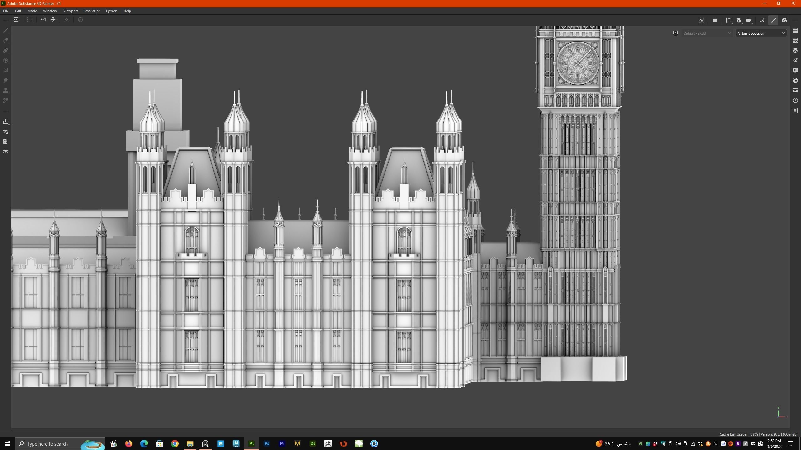Open File Explorer from the taskbar
The height and width of the screenshot is (450, 801).
coord(190,444)
